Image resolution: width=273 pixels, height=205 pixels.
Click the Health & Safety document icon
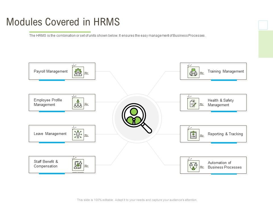point(193,104)
